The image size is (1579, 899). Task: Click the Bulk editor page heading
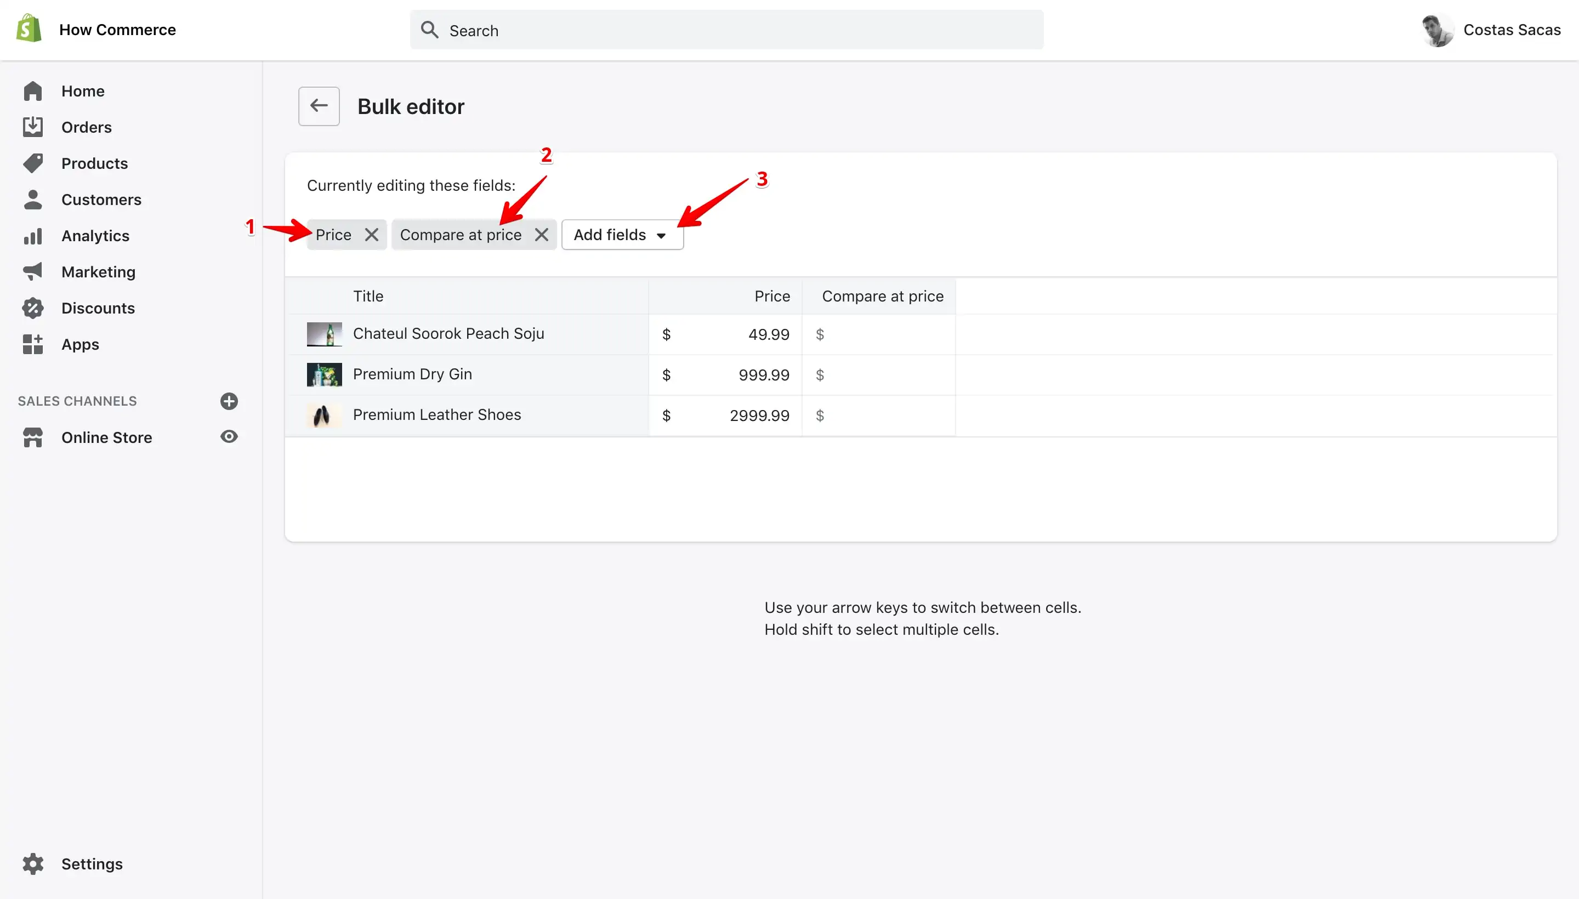tap(411, 106)
